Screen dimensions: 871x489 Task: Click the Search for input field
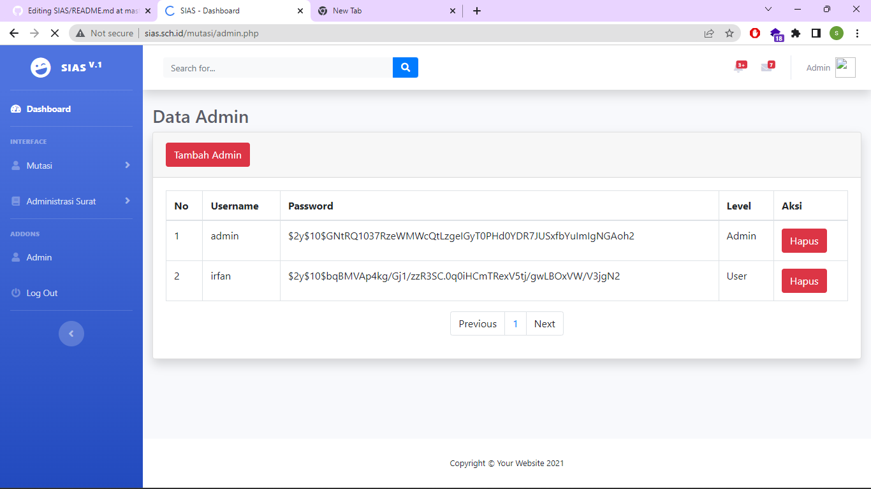click(x=274, y=67)
